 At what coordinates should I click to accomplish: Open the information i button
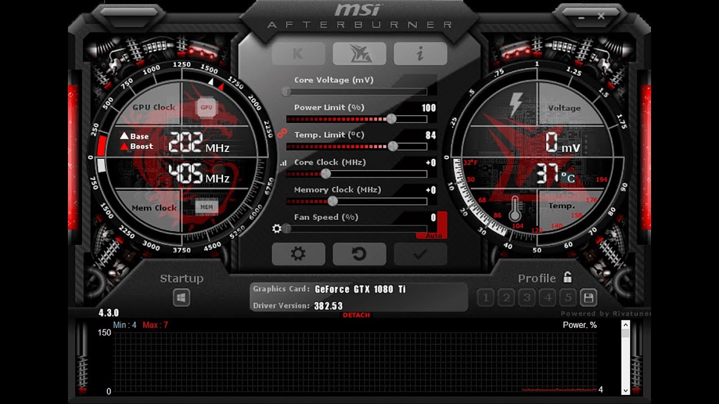(x=420, y=54)
